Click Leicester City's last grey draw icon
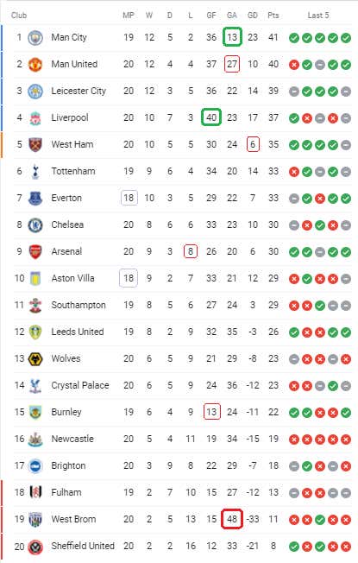This screenshot has width=358, height=563. pos(346,92)
